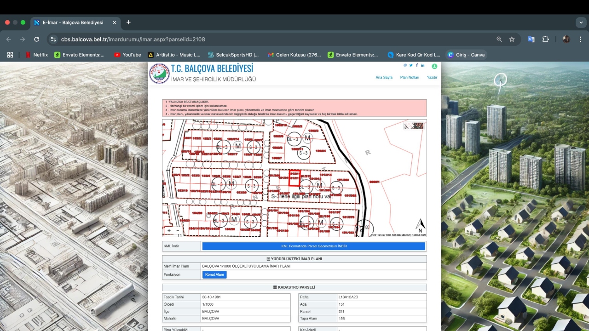The height and width of the screenshot is (331, 589).
Task: Bookmark this page with star icon
Action: click(x=512, y=40)
